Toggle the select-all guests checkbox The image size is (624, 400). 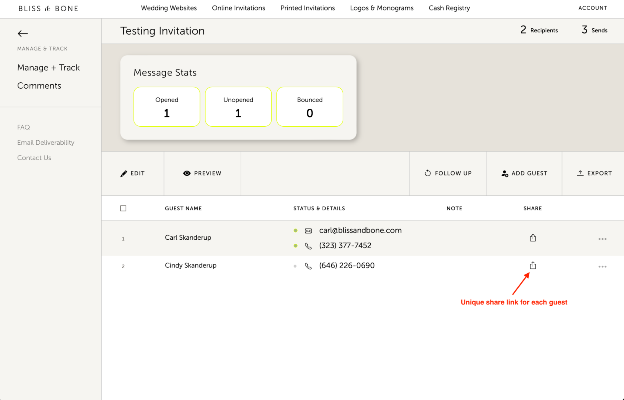(x=123, y=208)
